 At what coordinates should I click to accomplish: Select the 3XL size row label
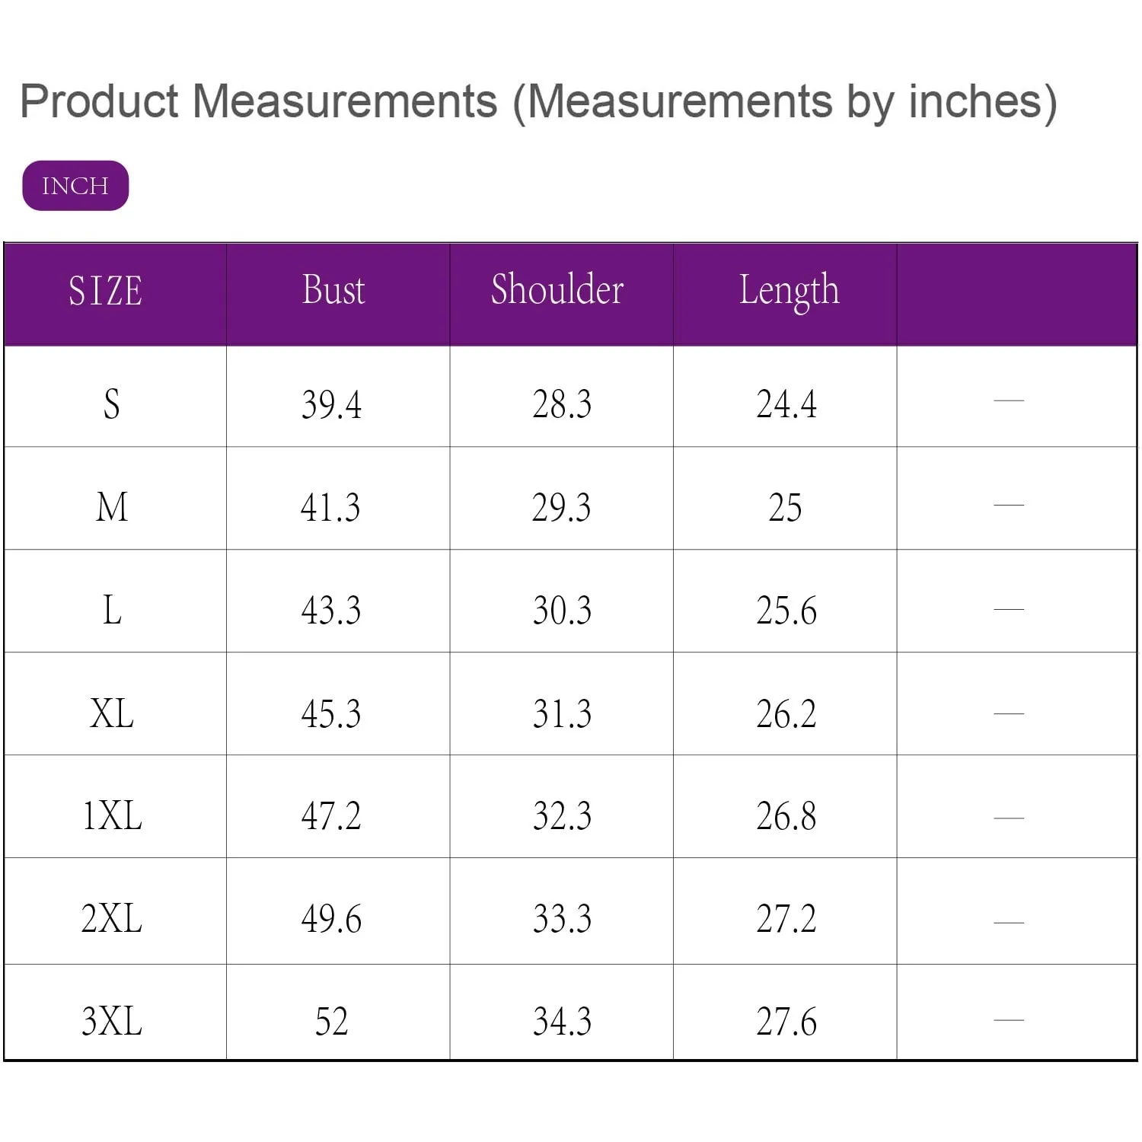[112, 1021]
